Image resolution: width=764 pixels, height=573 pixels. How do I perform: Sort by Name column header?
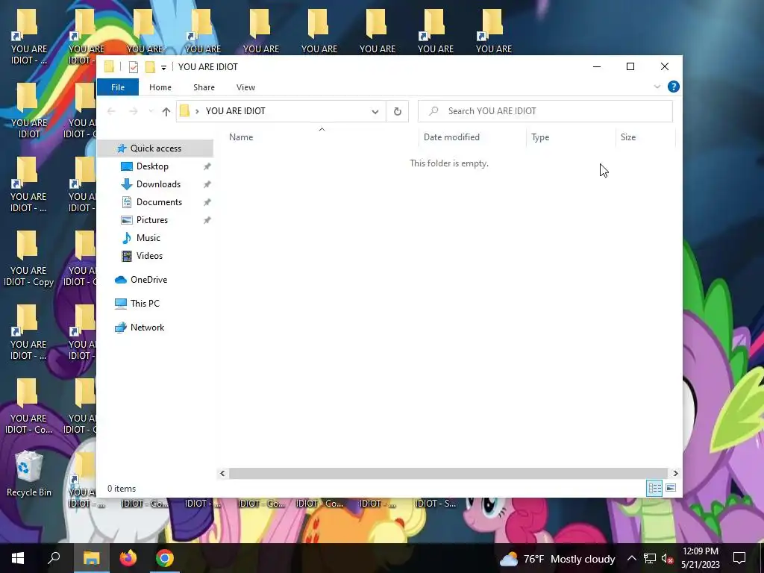pos(241,137)
